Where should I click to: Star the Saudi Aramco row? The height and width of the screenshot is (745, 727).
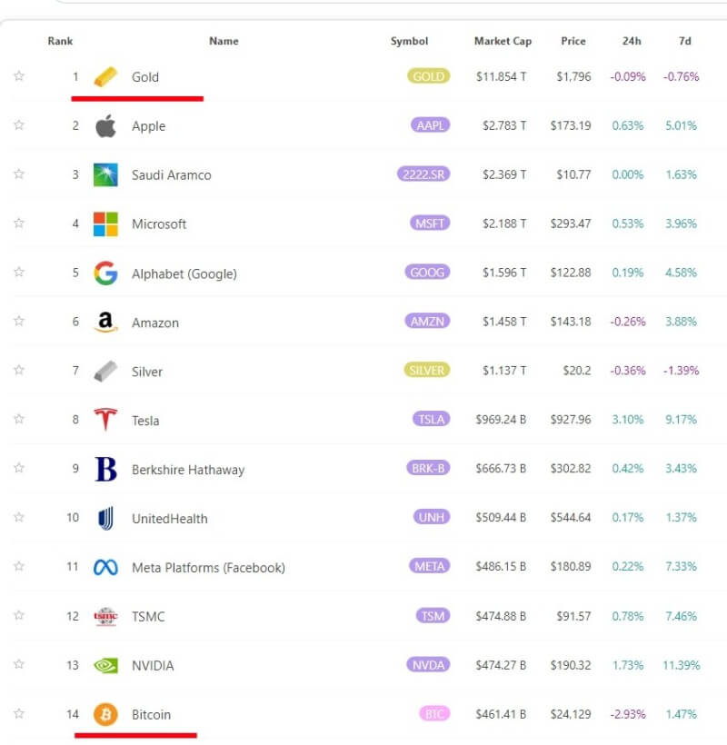[x=19, y=174]
